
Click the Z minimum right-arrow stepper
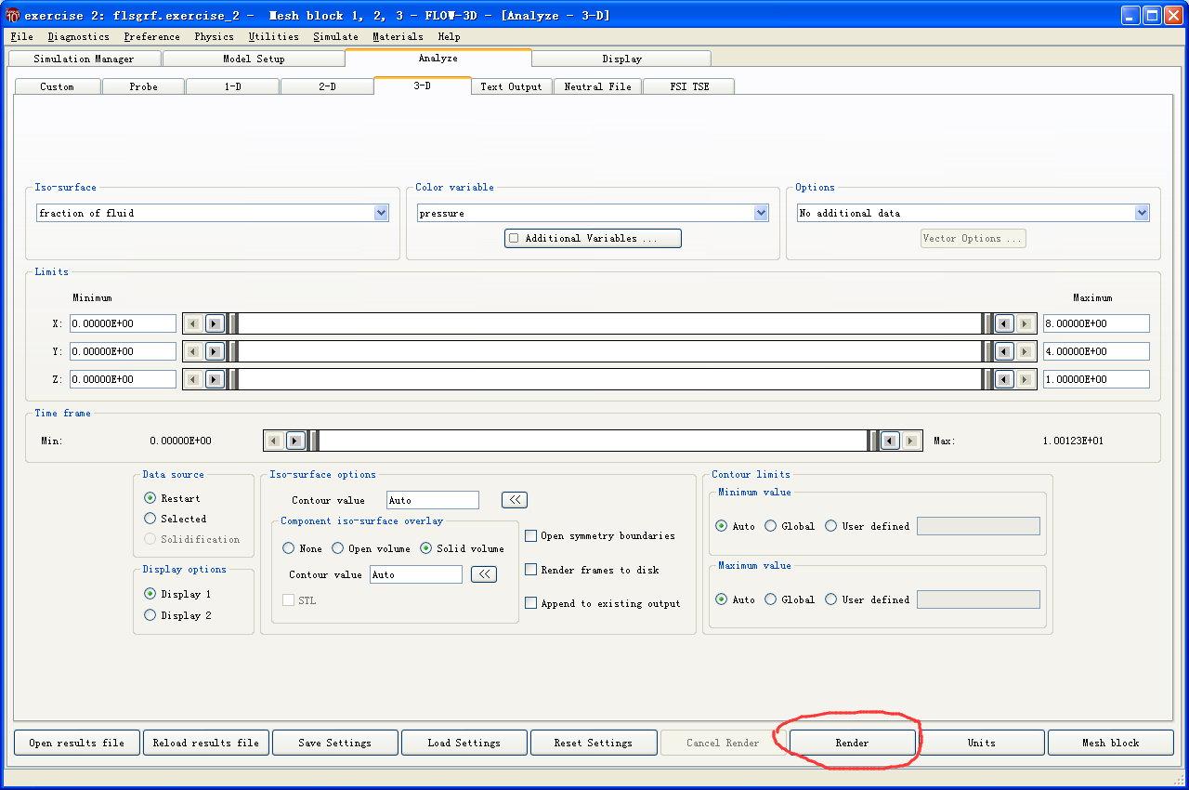215,379
